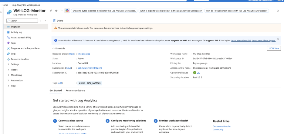Click the Delete trash can icon
284x134 pixels.
pyautogui.click(x=54, y=21)
